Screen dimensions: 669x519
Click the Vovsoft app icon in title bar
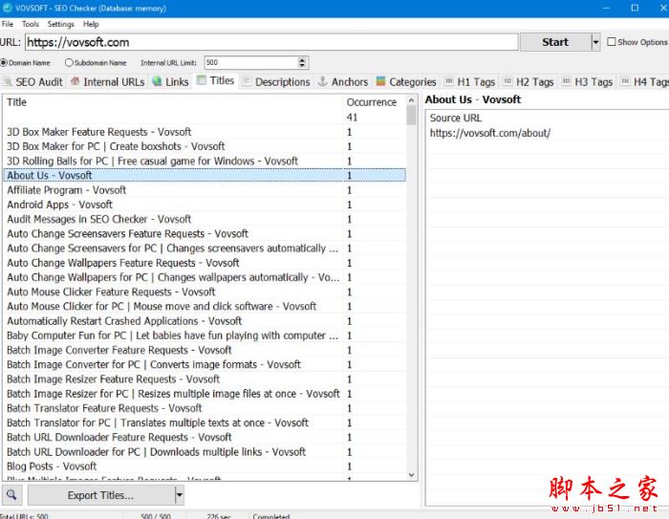[x=8, y=8]
